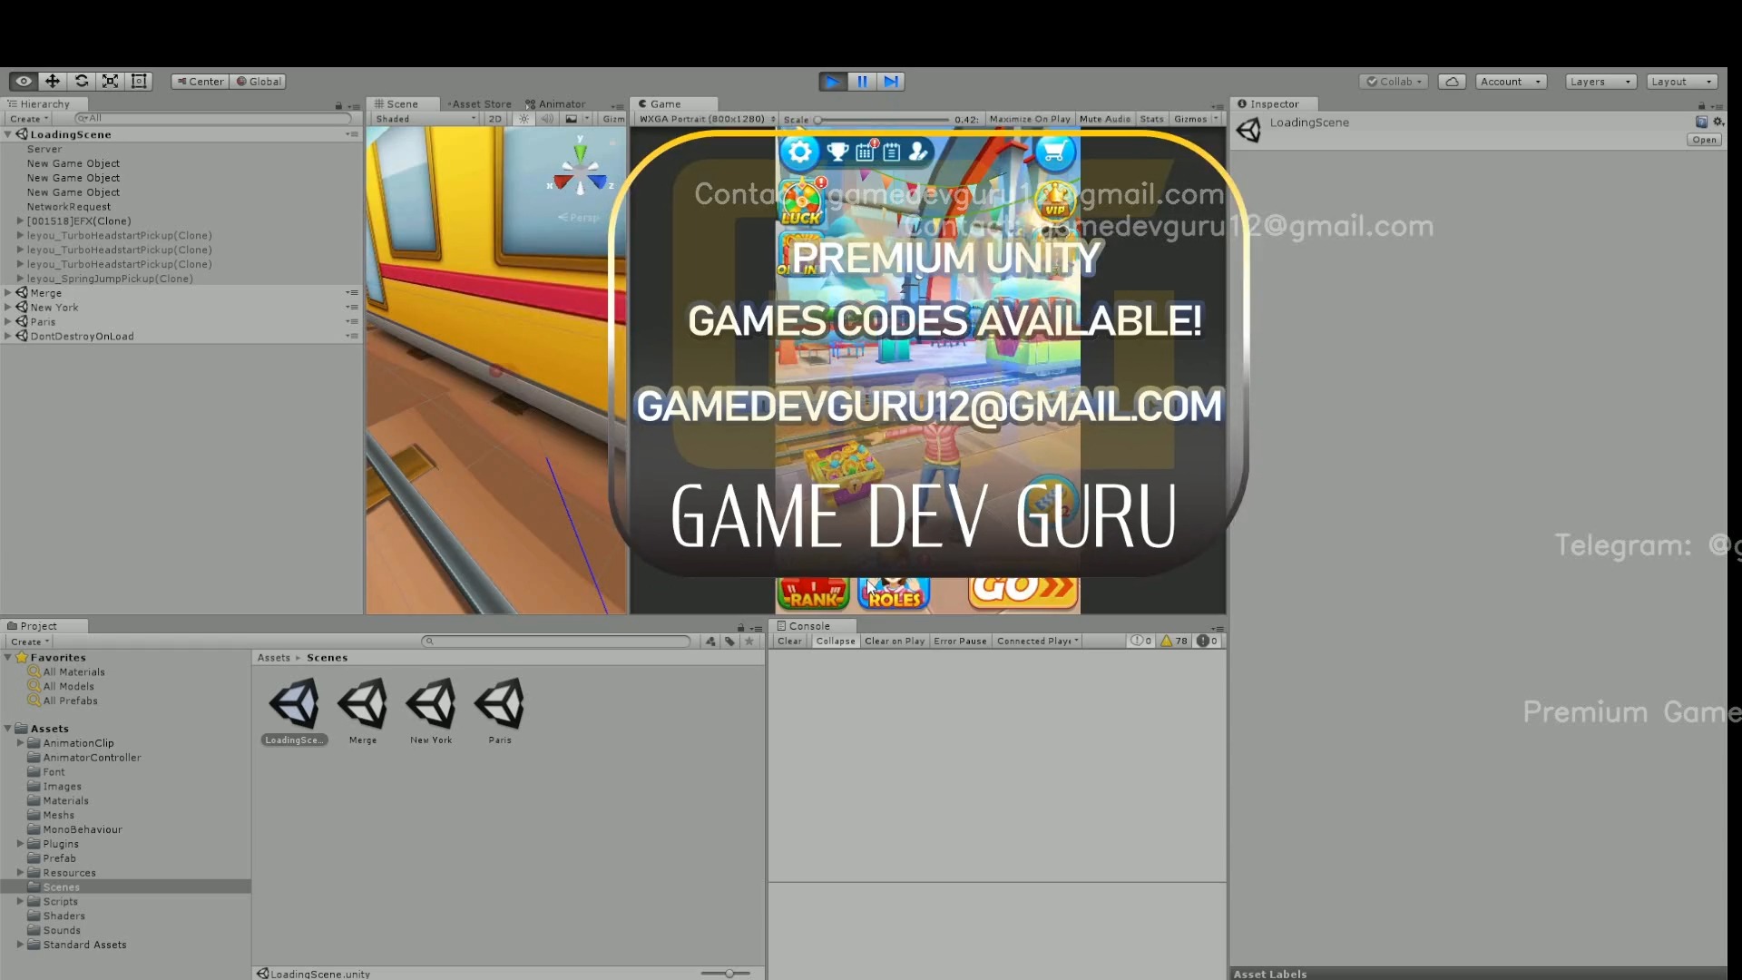Select the Scale tool
The image size is (1742, 980).
click(x=111, y=81)
